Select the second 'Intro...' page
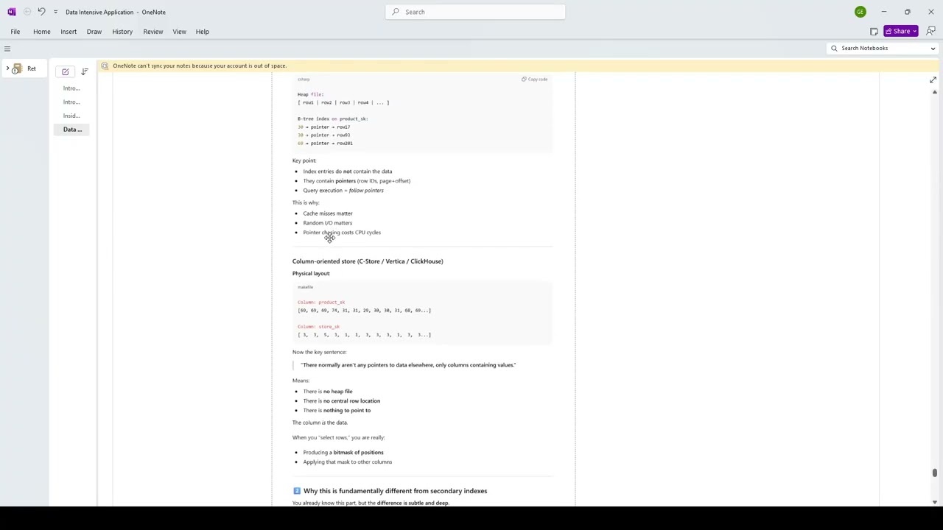 click(x=71, y=102)
